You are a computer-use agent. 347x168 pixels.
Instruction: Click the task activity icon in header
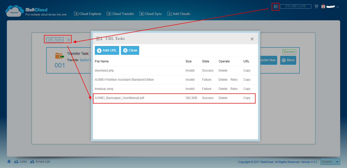point(275,7)
